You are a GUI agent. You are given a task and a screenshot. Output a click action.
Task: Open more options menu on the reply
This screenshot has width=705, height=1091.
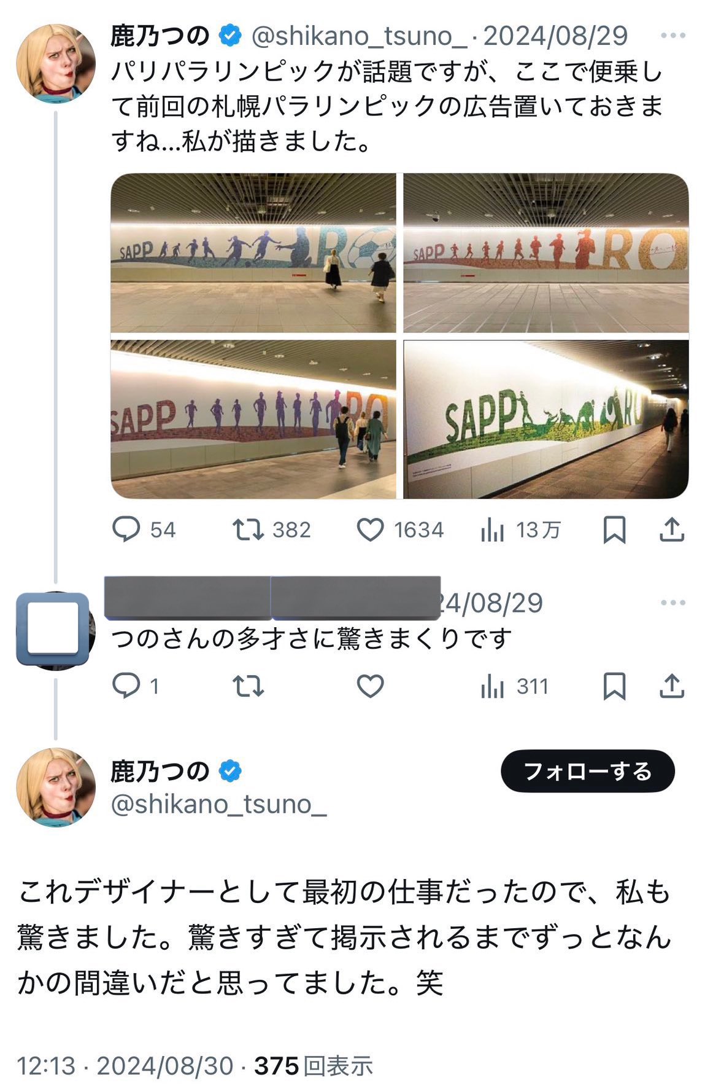(672, 603)
